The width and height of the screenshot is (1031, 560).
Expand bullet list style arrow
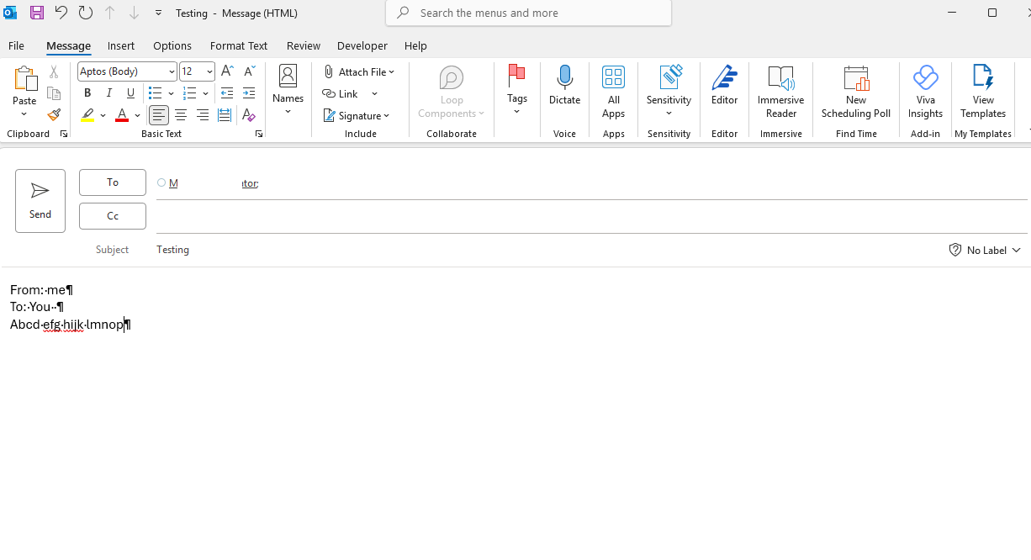pos(171,93)
